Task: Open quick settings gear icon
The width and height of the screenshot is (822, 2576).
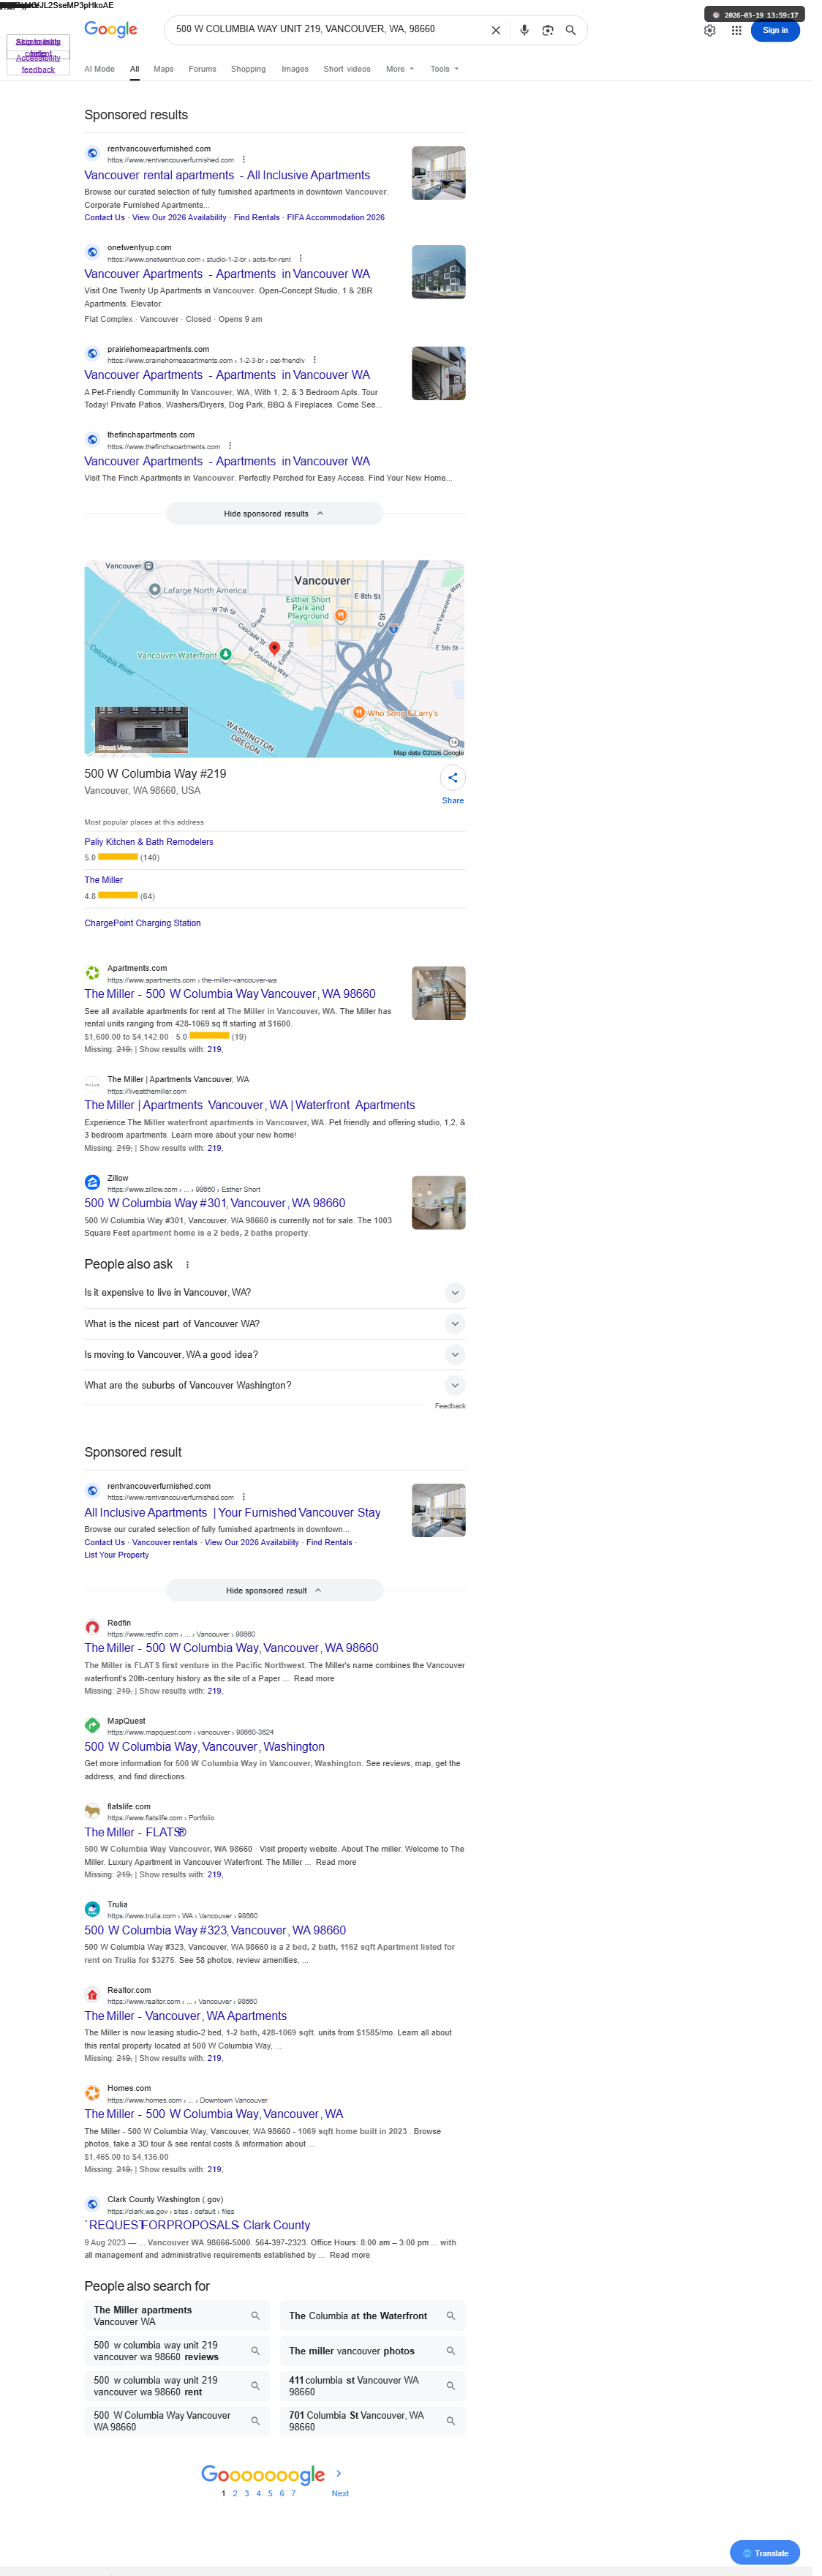Action: click(710, 30)
